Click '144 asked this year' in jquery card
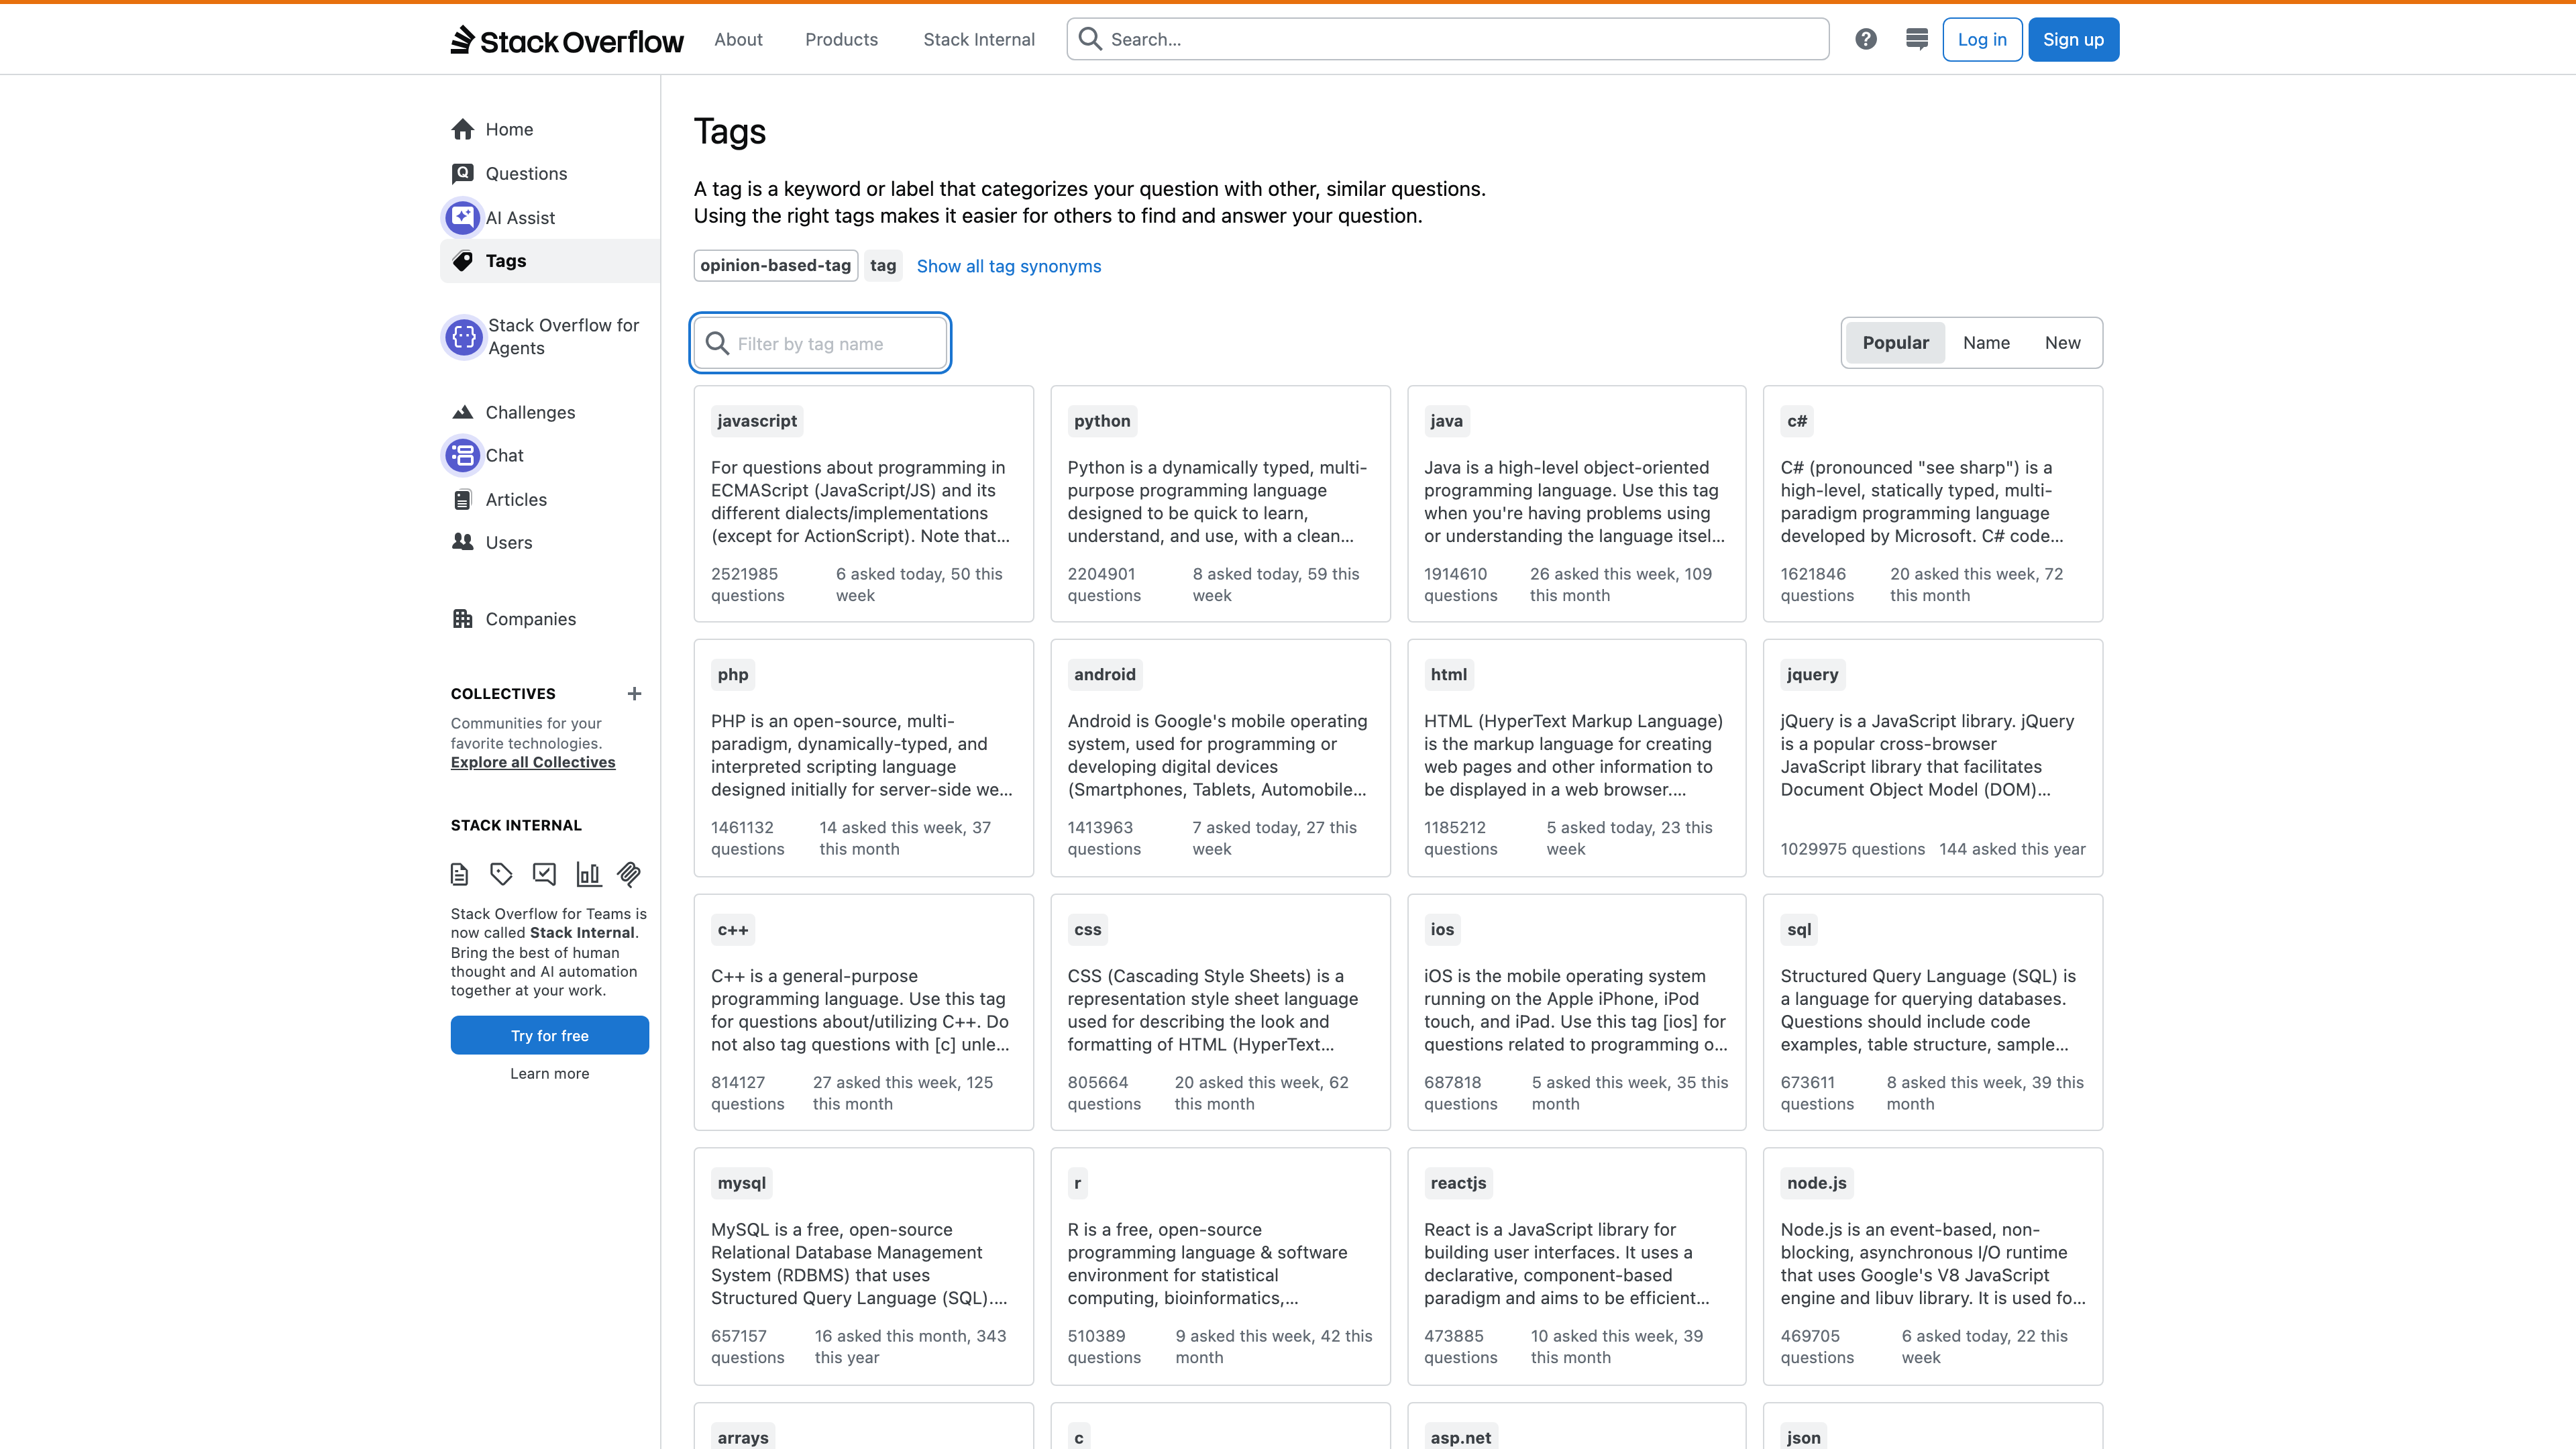The height and width of the screenshot is (1449, 2576). pos(2012,849)
